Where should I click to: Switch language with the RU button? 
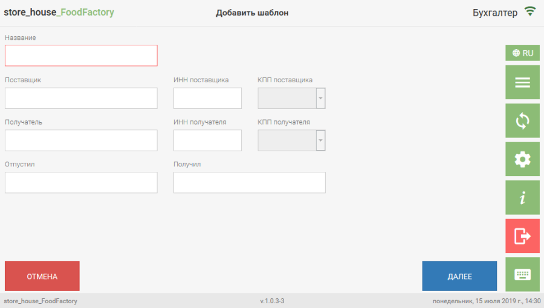[x=522, y=53]
